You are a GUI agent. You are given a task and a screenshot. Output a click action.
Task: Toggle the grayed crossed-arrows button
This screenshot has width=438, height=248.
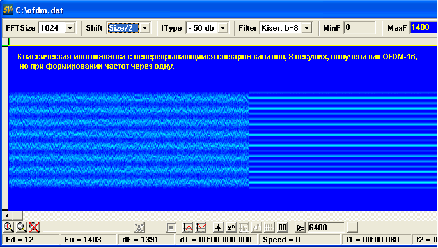(139, 228)
